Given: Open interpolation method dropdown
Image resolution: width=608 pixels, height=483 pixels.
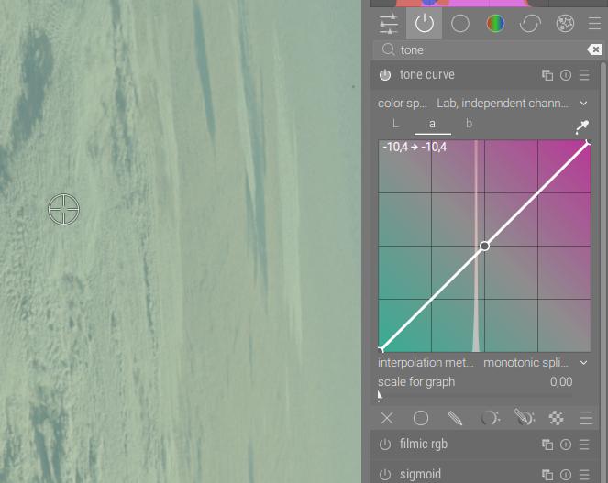Looking at the screenshot, I should (x=483, y=363).
